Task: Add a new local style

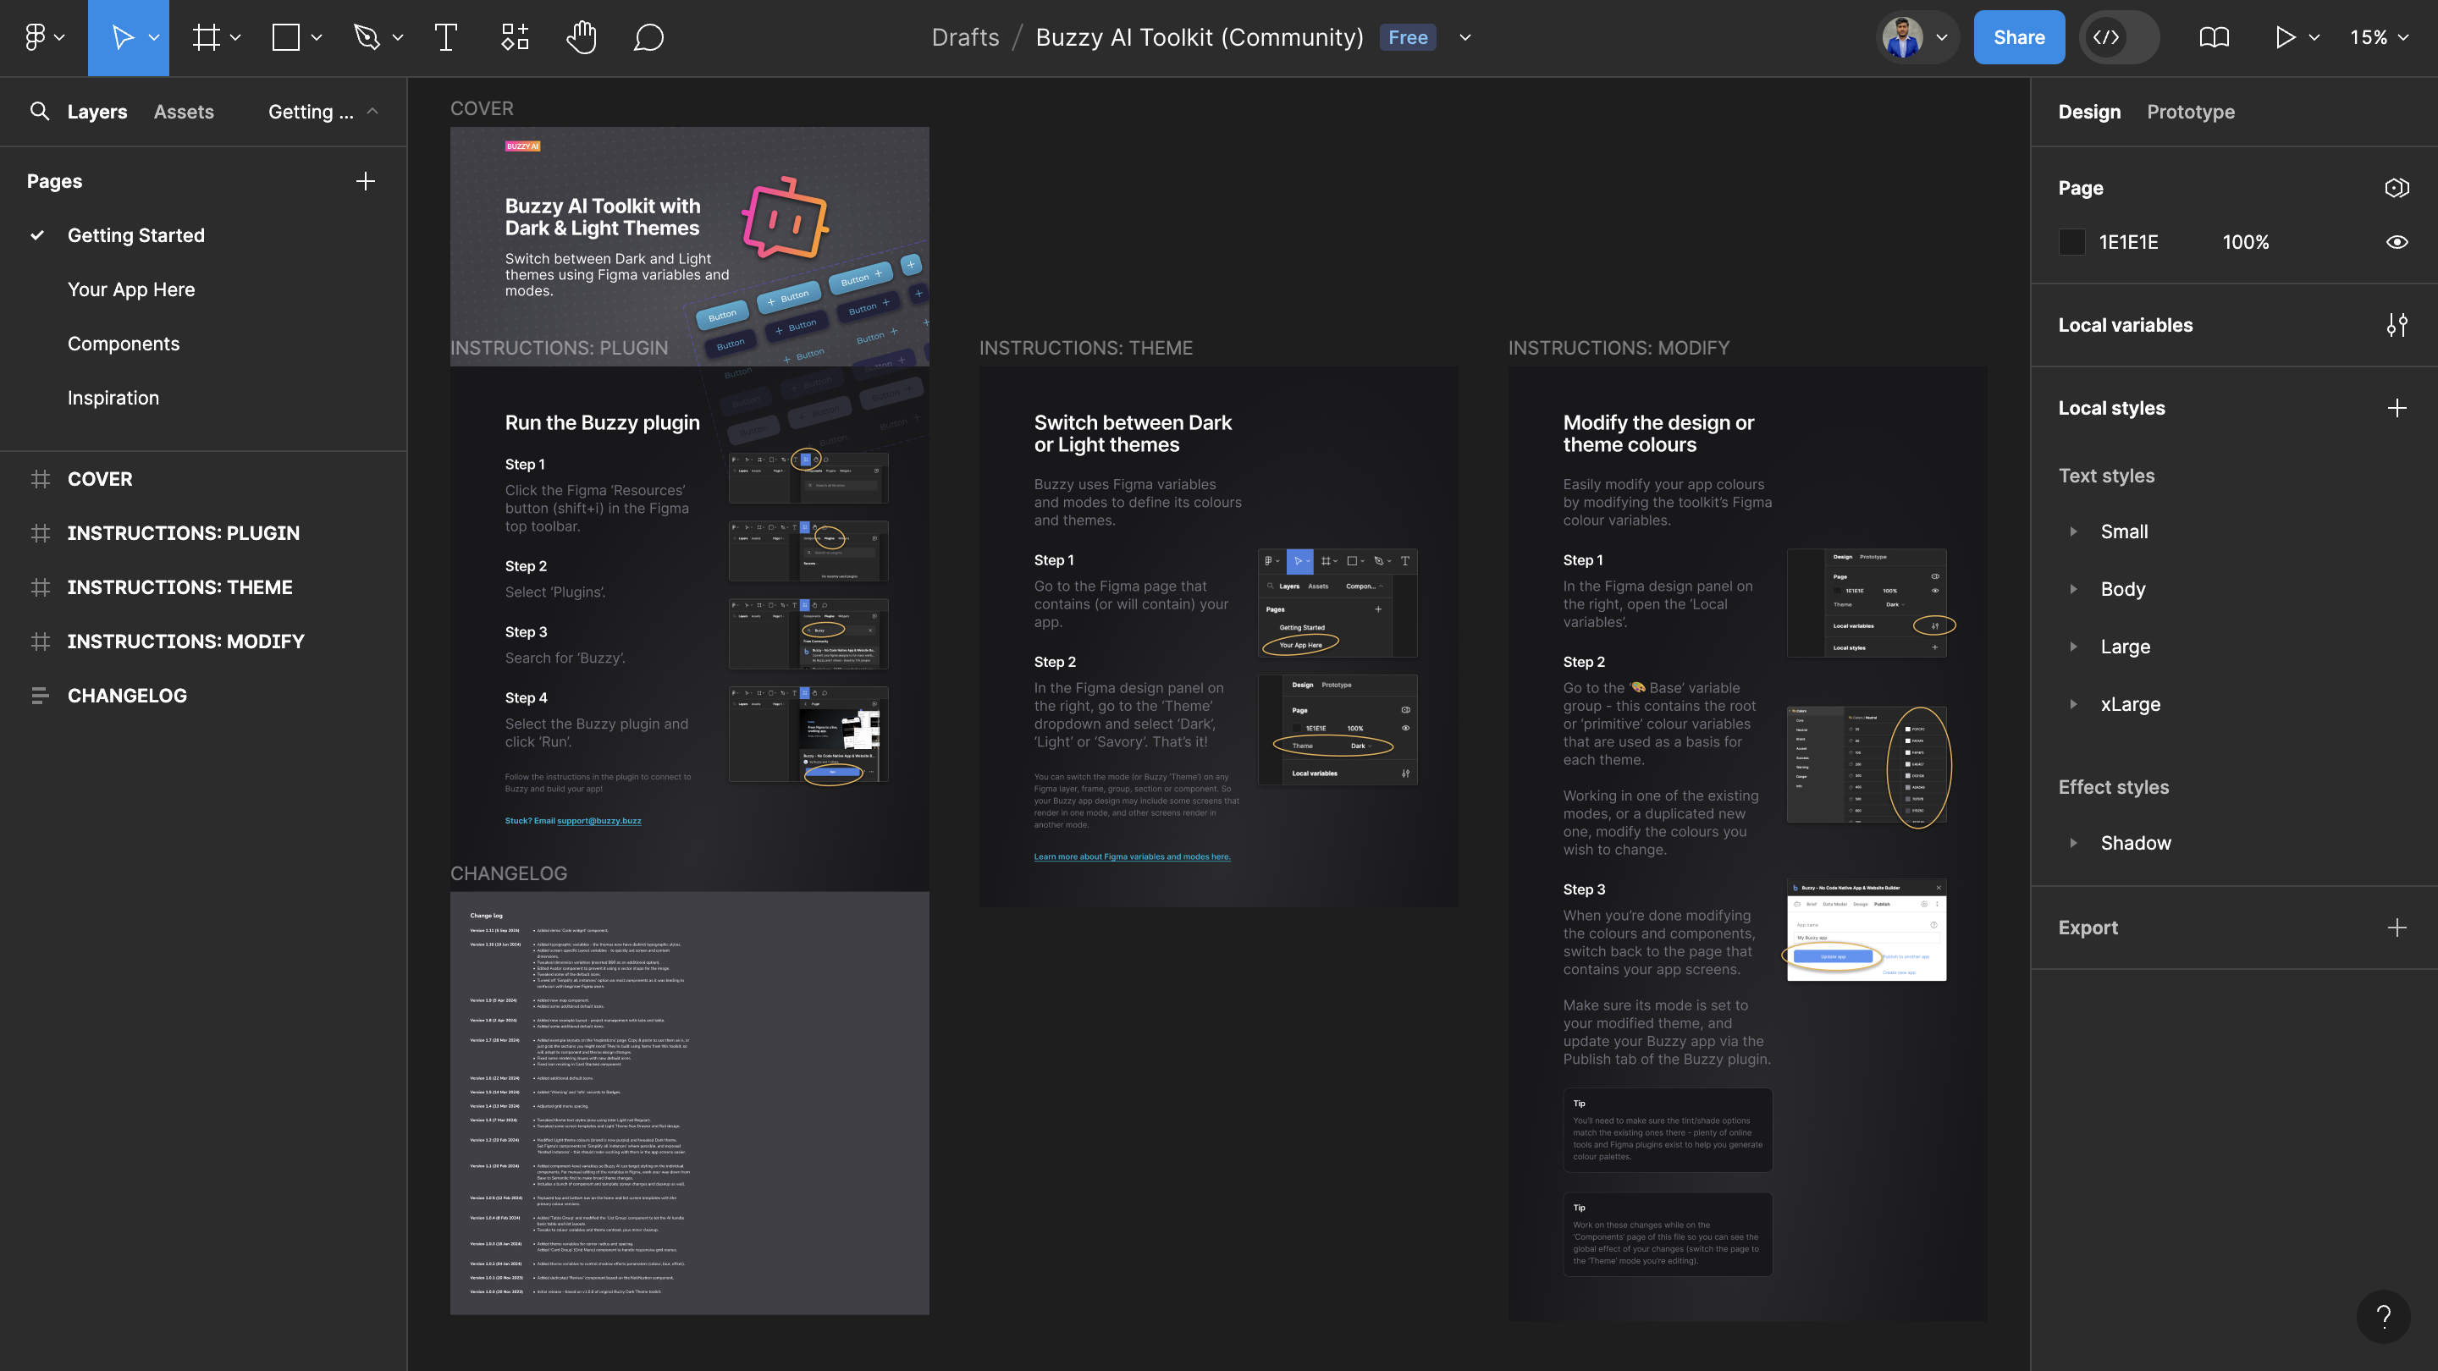Action: (2397, 408)
